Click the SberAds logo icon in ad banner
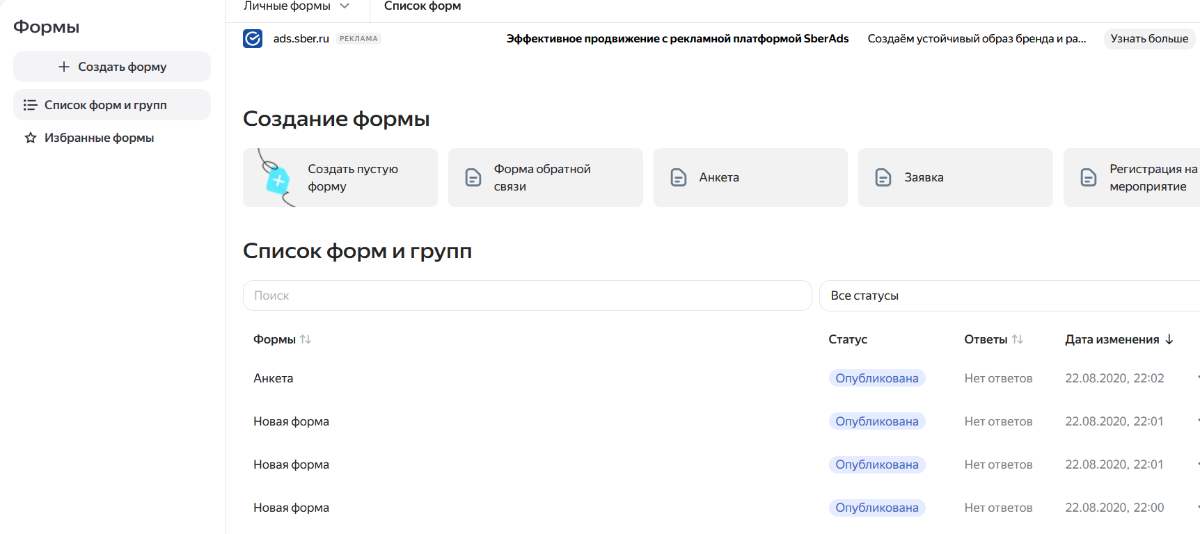Viewport: 1200px width, 534px height. pyautogui.click(x=253, y=39)
